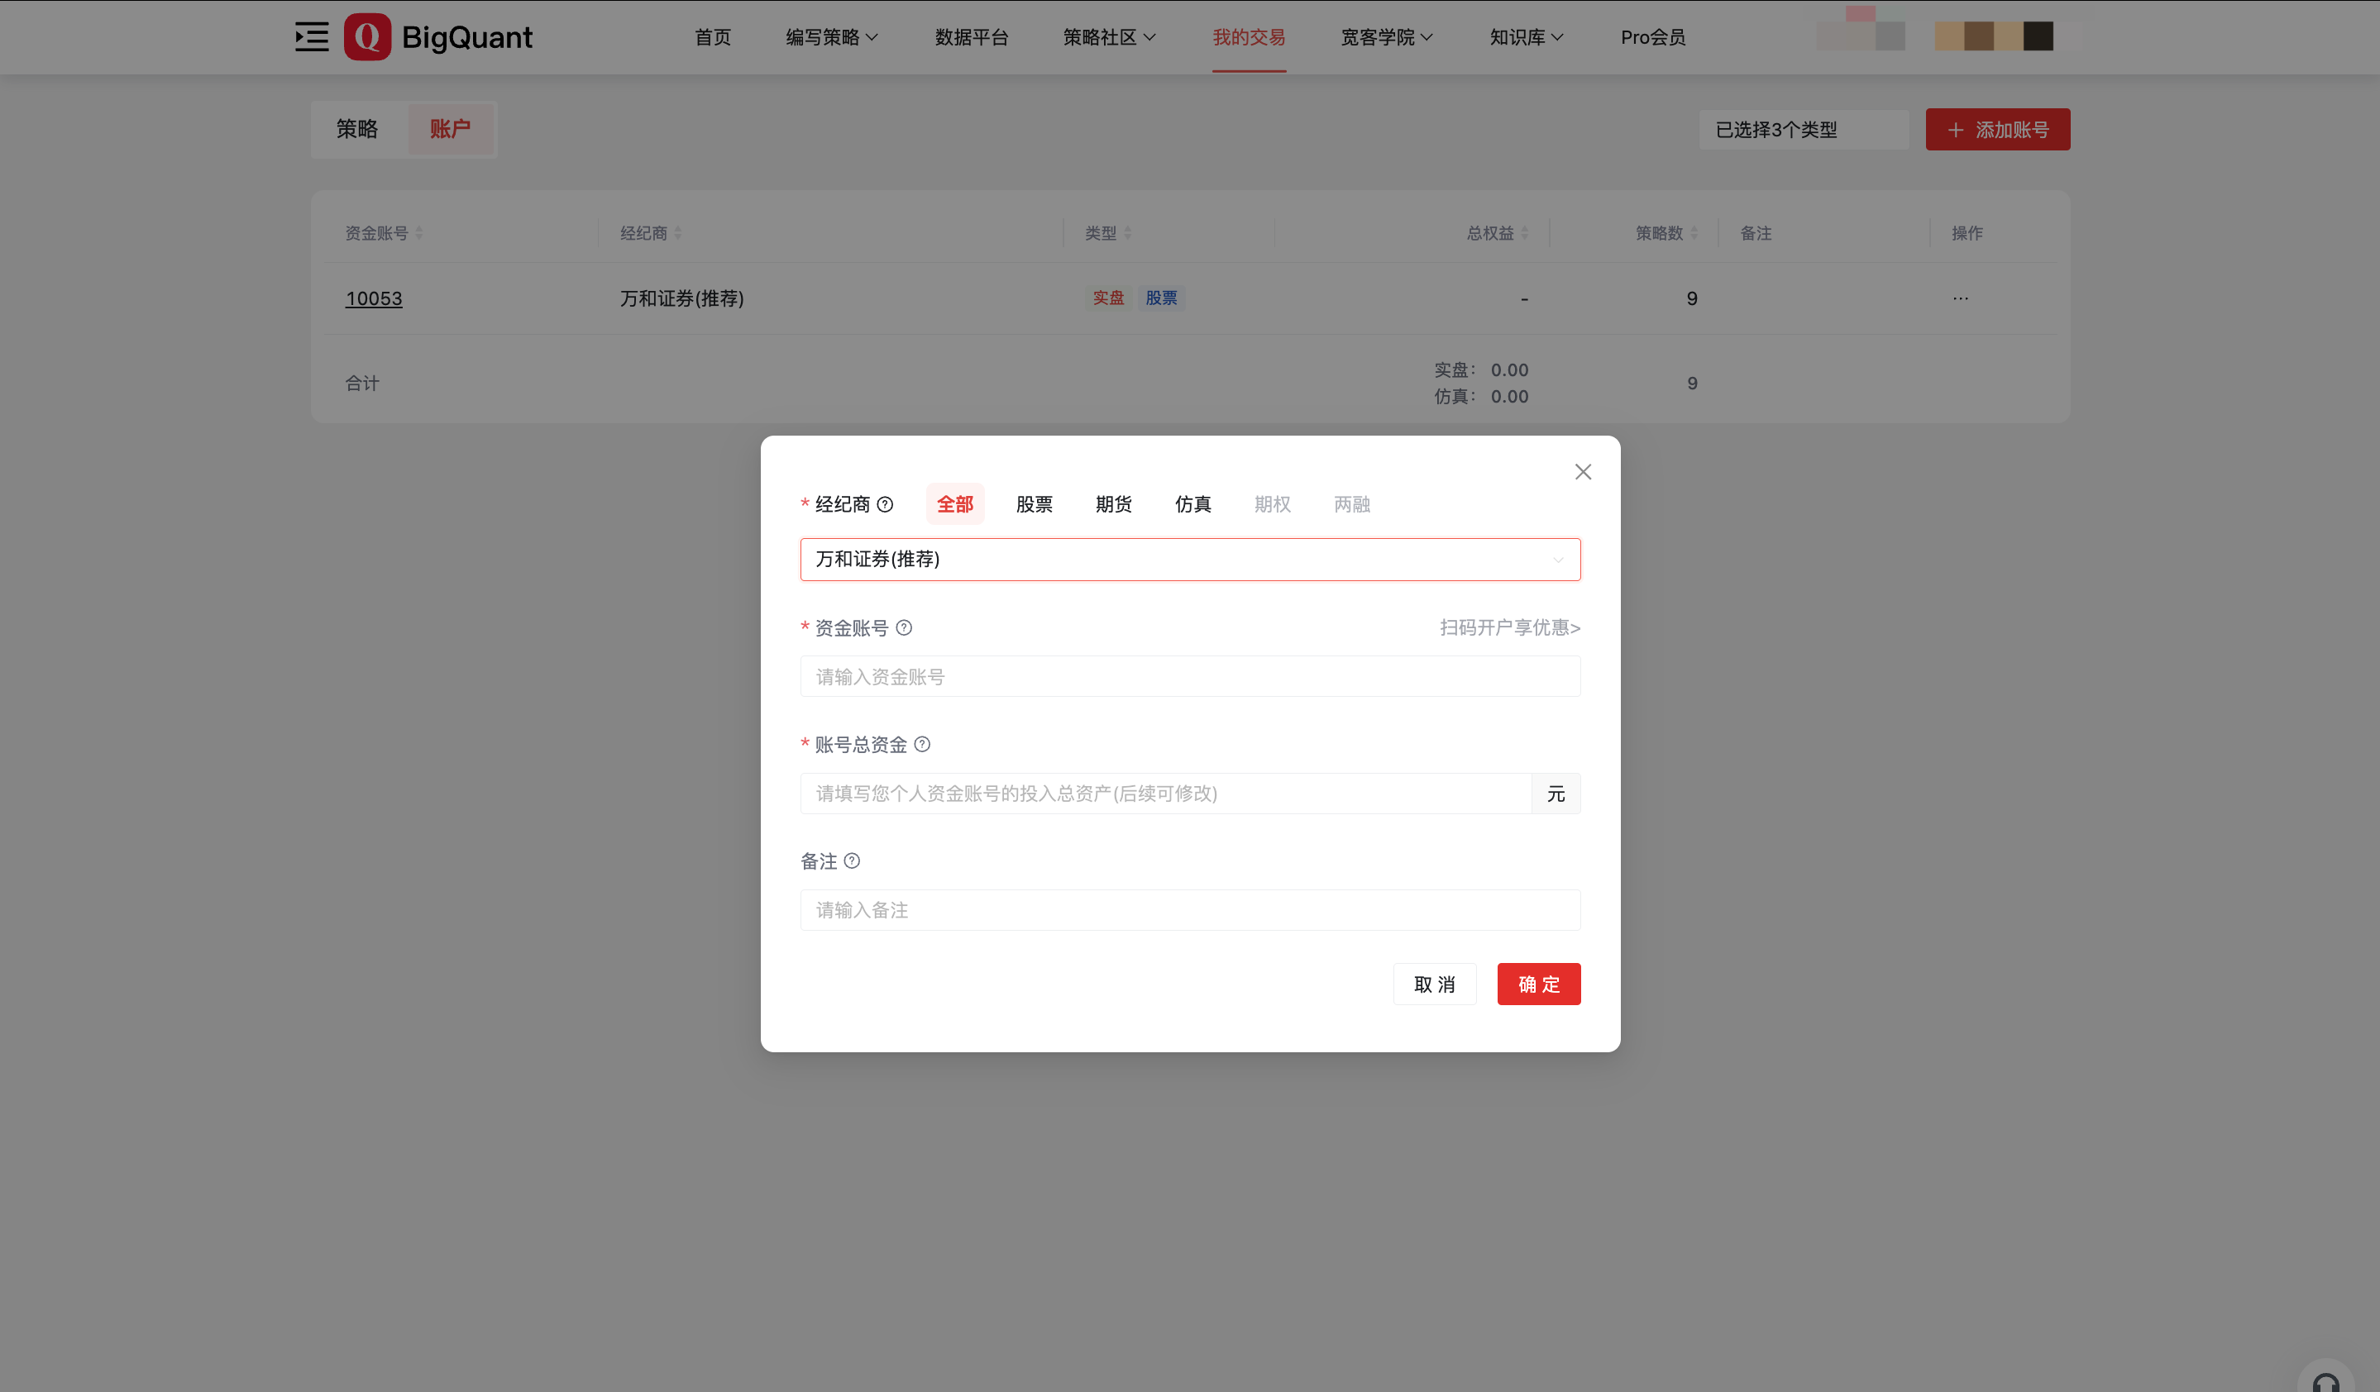
Task: Click the BigQuant logo icon
Action: (x=366, y=37)
